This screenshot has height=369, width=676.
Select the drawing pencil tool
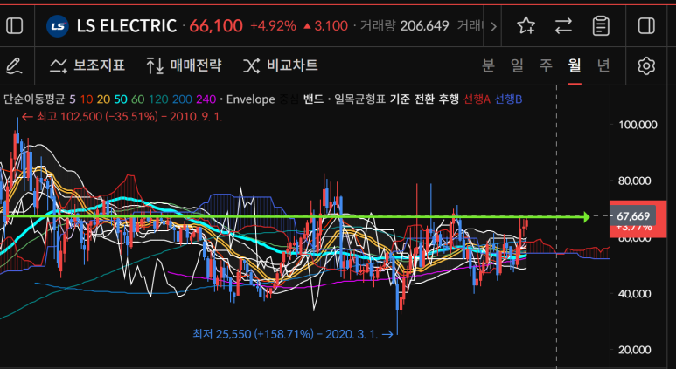pos(14,65)
